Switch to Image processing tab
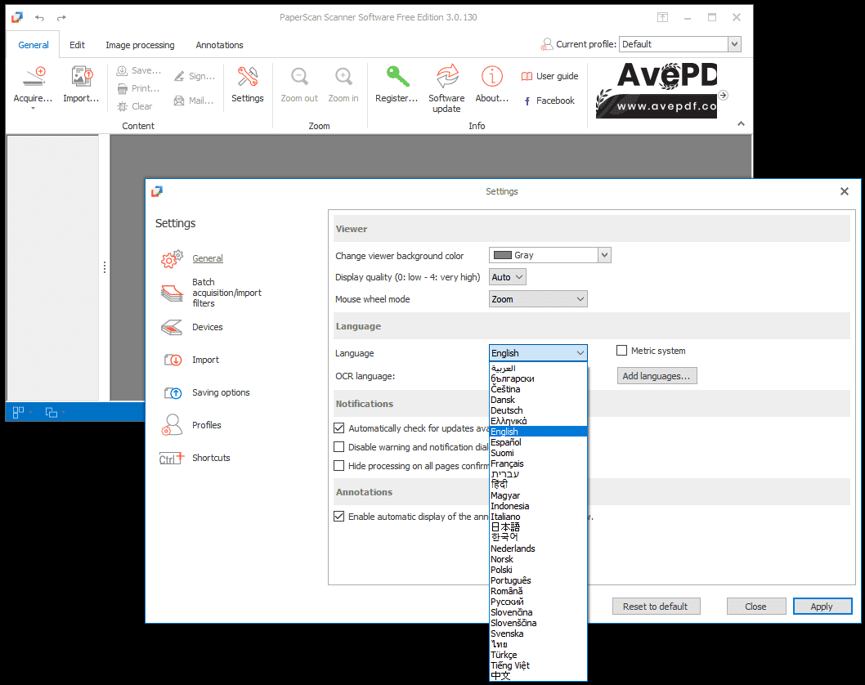 tap(140, 45)
